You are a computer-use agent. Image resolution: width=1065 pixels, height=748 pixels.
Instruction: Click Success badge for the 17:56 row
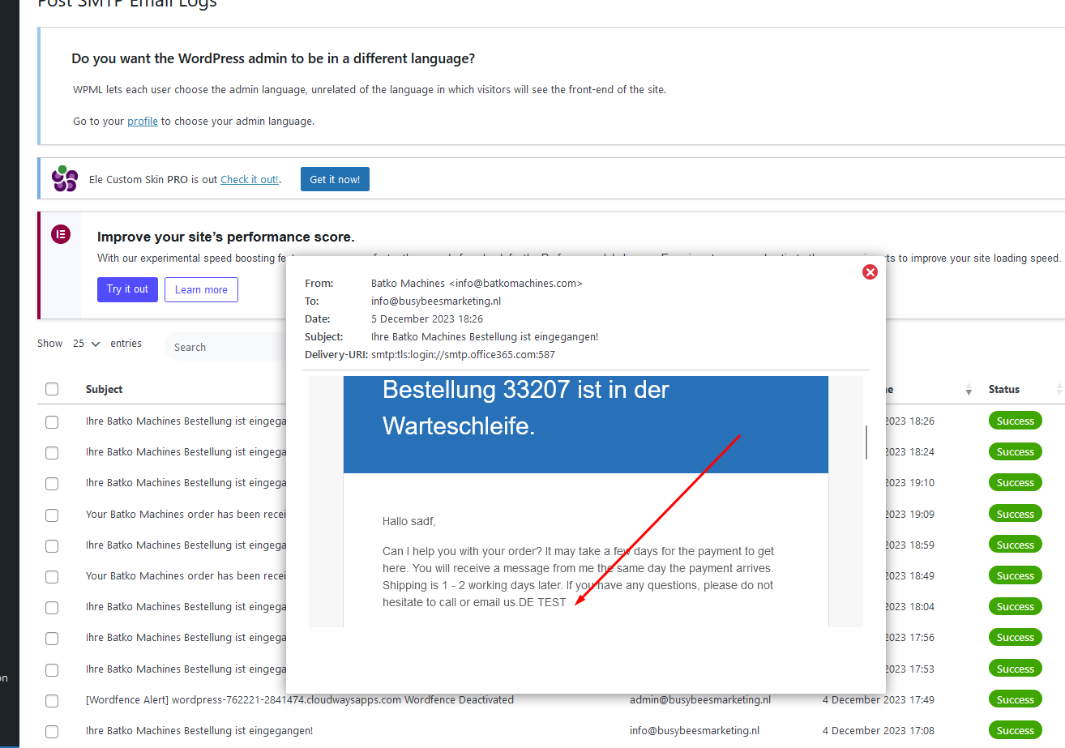[1015, 637]
